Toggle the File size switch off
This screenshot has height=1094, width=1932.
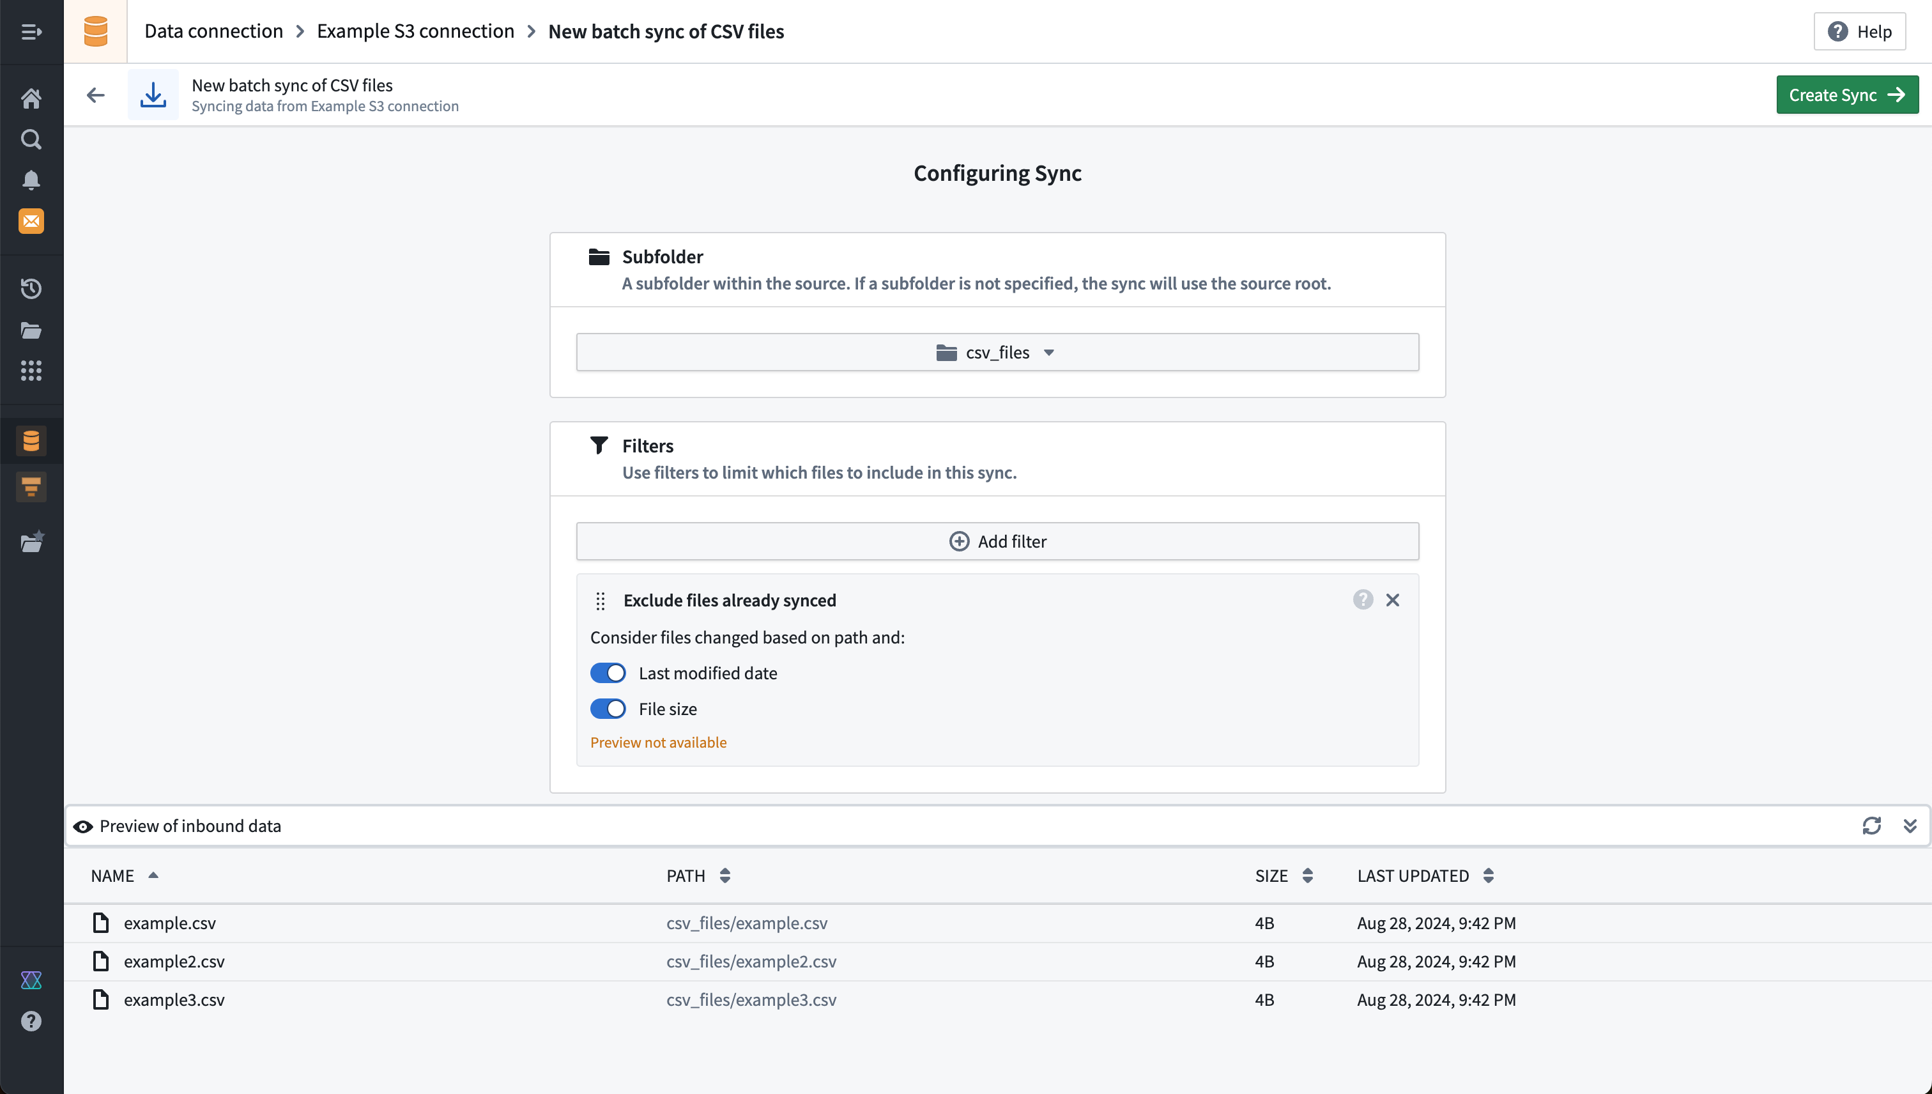tap(608, 707)
